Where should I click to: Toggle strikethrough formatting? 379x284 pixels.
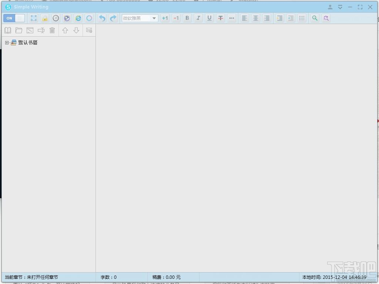pyautogui.click(x=221, y=18)
